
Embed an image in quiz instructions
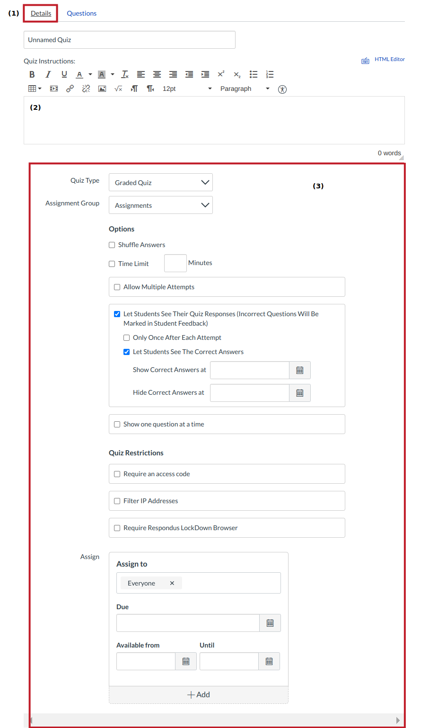pos(102,89)
